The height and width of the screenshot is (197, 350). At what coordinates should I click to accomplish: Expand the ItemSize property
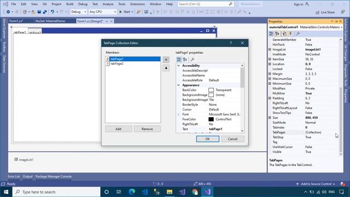(x=270, y=59)
